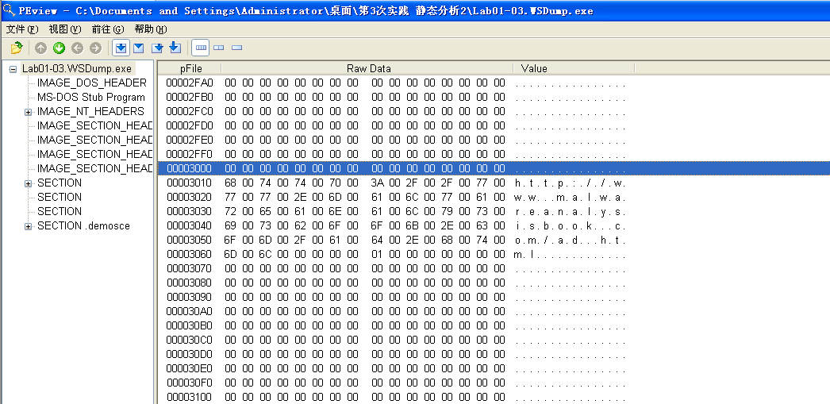Click the blue envelope-shaped view icon
Screen dimensions: 830x404
(138, 48)
